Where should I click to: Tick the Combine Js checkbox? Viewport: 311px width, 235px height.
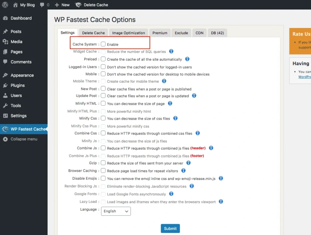click(x=103, y=148)
